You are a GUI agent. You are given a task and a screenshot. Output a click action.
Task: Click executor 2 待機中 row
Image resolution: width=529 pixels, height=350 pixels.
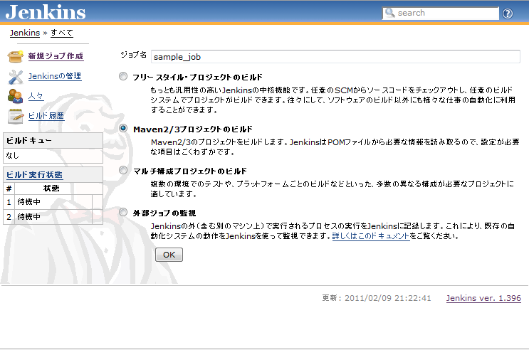click(x=53, y=217)
